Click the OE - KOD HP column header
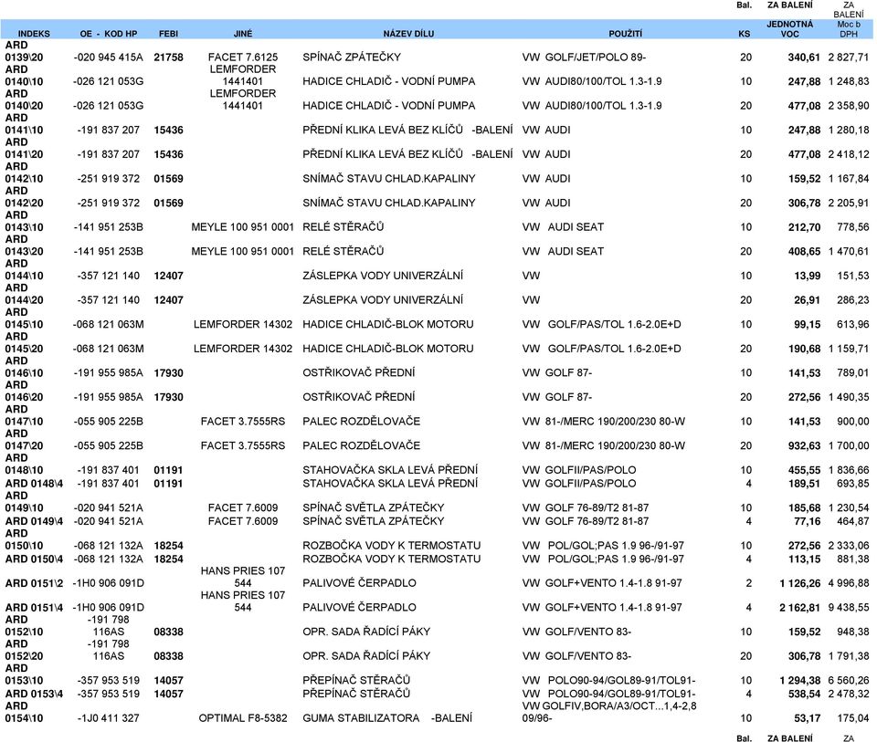The height and width of the screenshot is (742, 877). 109,34
